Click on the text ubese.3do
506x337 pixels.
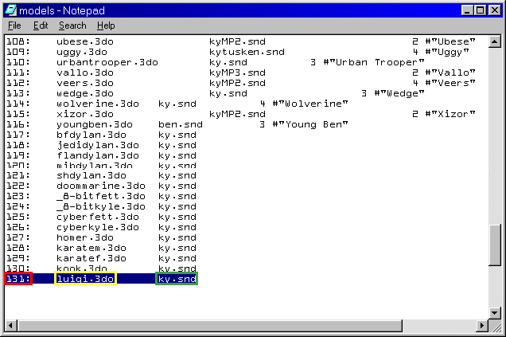tap(85, 41)
